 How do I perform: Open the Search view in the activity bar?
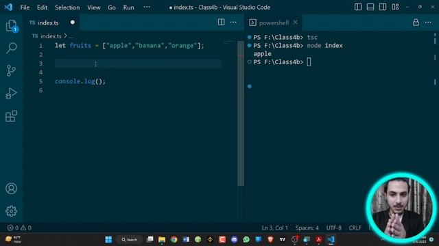[12, 48]
